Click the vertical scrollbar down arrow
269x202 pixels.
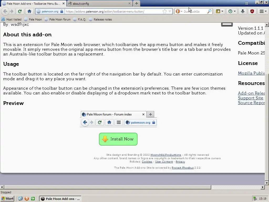(x=267, y=183)
